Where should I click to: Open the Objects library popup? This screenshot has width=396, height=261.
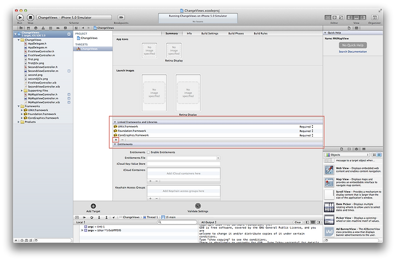pos(347,155)
